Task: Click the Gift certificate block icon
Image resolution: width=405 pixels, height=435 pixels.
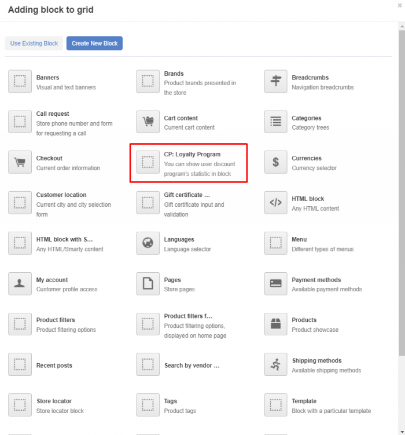Action: (x=148, y=203)
